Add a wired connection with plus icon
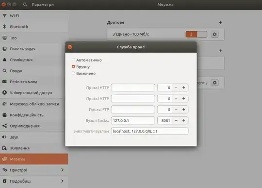The width and height of the screenshot is (262, 188). point(220,22)
